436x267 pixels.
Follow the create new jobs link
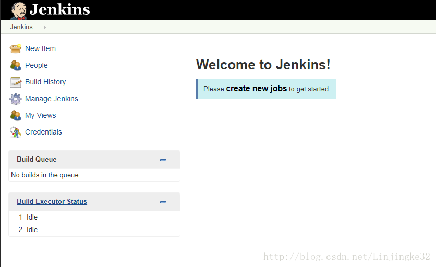point(257,89)
